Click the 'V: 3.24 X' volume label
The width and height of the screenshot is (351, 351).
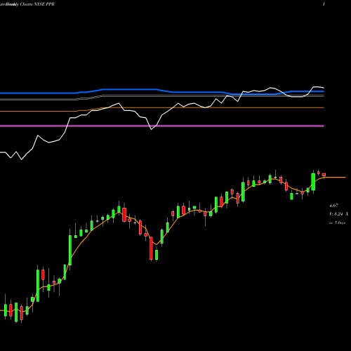(338, 214)
